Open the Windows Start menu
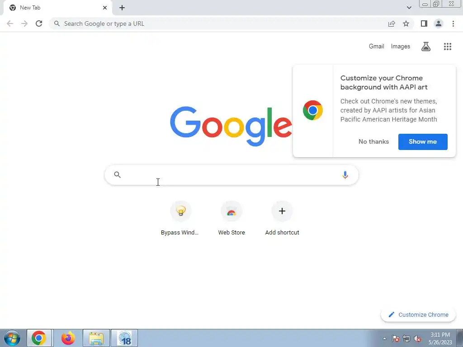Screen dimensions: 463x347 pos(12,338)
